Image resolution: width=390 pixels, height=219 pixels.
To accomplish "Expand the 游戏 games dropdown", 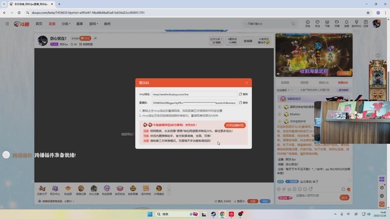I will click(x=94, y=24).
